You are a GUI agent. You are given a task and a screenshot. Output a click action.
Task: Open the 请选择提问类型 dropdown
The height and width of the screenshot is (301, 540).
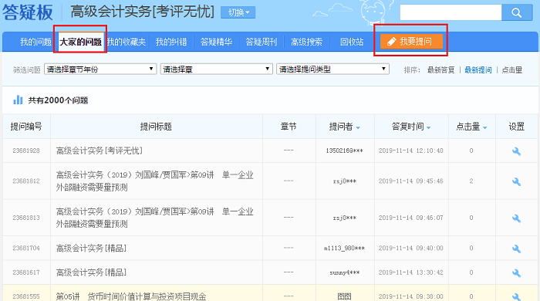[332, 69]
